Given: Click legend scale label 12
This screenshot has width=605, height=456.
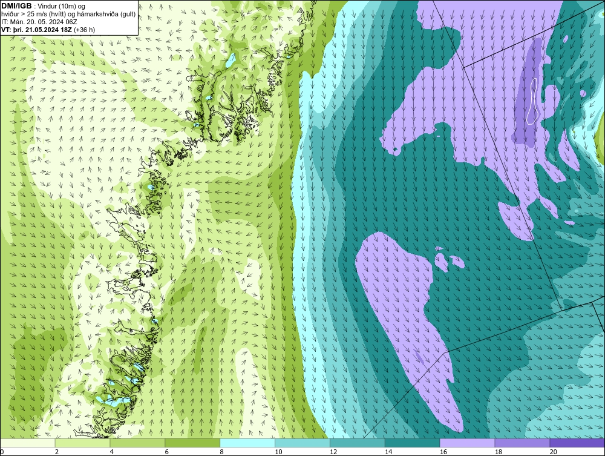Looking at the screenshot, I should pyautogui.click(x=333, y=452).
